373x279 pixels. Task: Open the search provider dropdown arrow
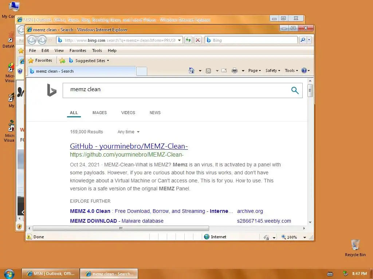[309, 40]
